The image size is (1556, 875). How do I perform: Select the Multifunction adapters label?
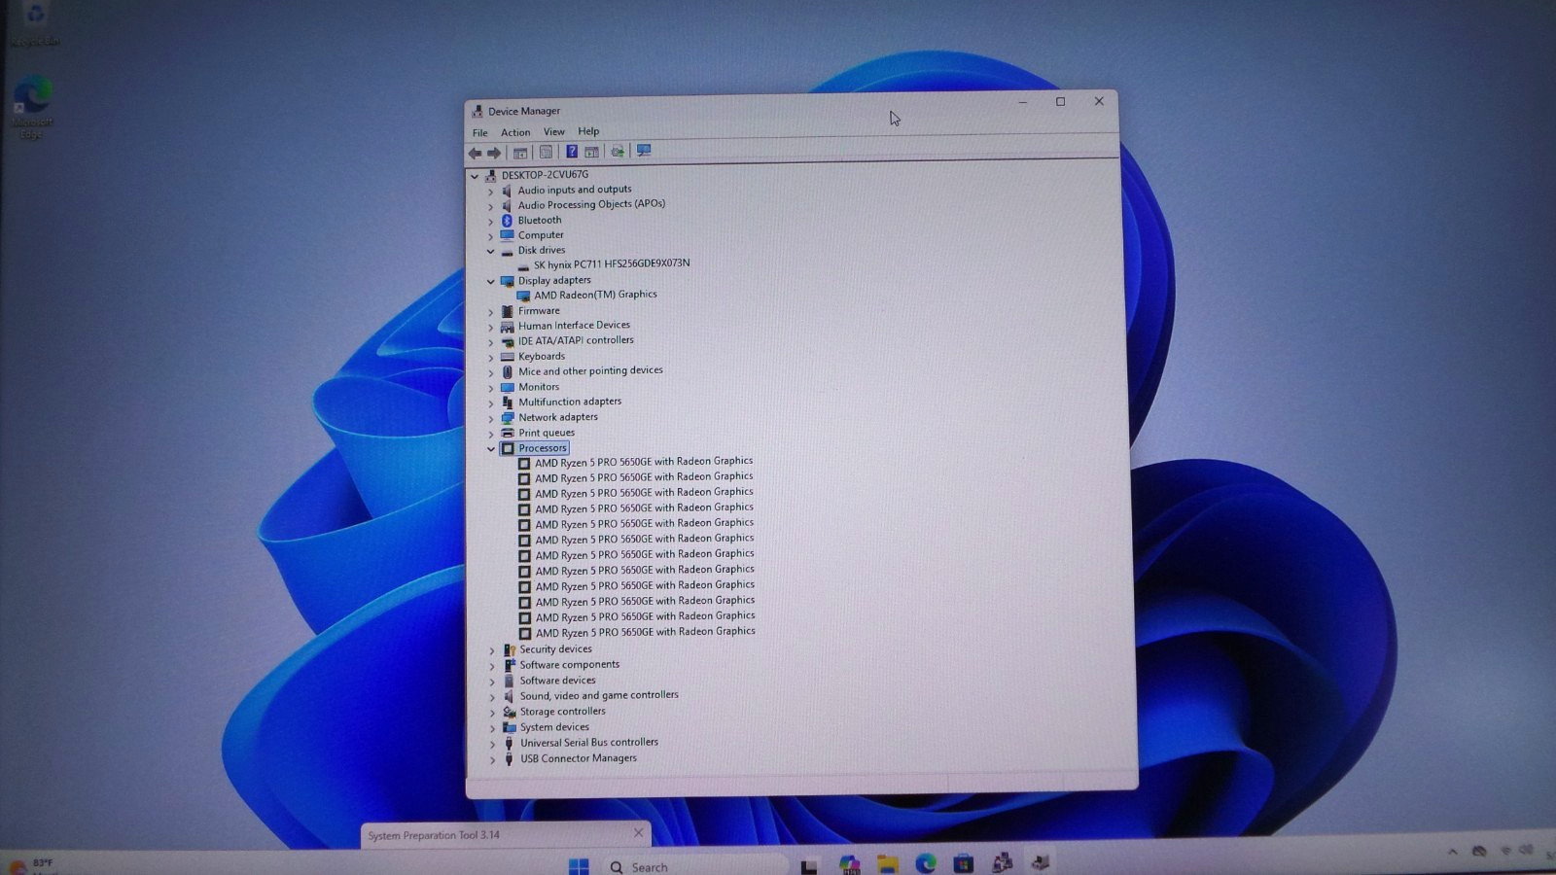tap(570, 402)
